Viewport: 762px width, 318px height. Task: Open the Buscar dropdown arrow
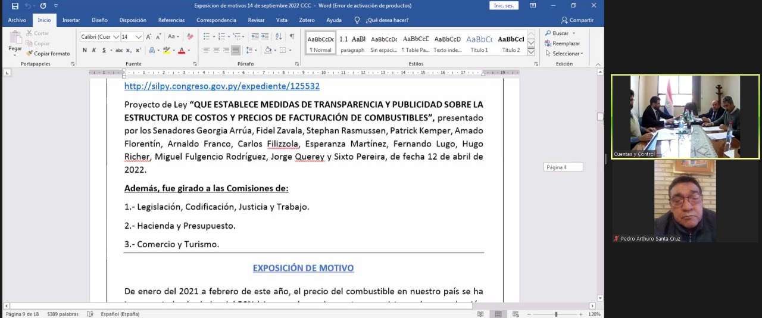pos(574,33)
